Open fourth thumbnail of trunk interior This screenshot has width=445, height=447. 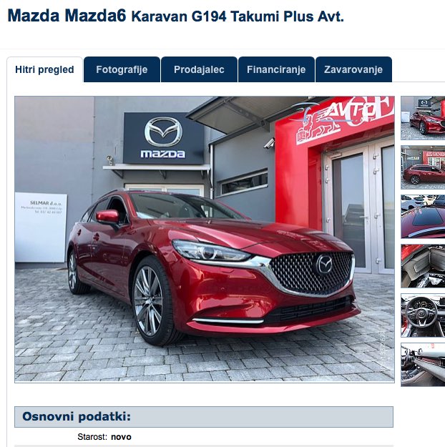click(x=423, y=266)
